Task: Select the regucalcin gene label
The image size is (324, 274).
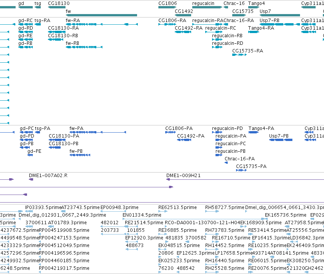Action: 203,3
